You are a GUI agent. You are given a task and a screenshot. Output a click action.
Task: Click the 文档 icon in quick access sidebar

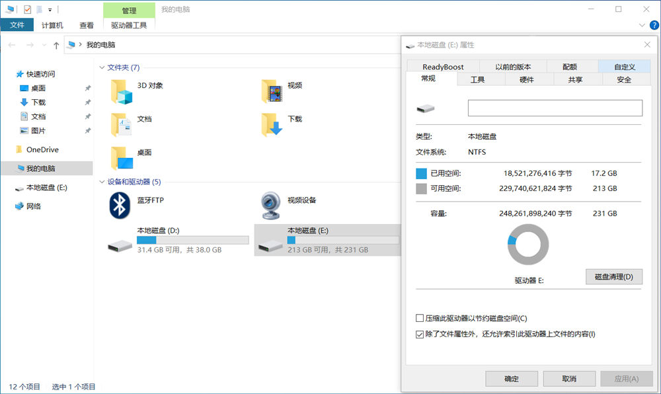click(24, 116)
